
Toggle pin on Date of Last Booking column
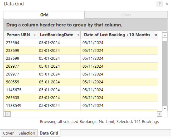[x=156, y=35]
